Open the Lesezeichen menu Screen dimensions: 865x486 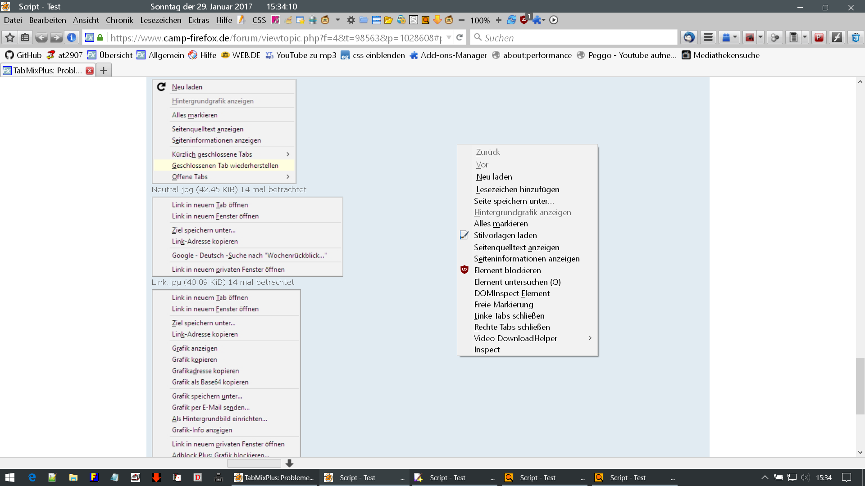[x=160, y=20]
